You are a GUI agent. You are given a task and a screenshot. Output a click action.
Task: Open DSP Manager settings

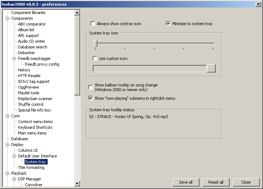(x=29, y=179)
